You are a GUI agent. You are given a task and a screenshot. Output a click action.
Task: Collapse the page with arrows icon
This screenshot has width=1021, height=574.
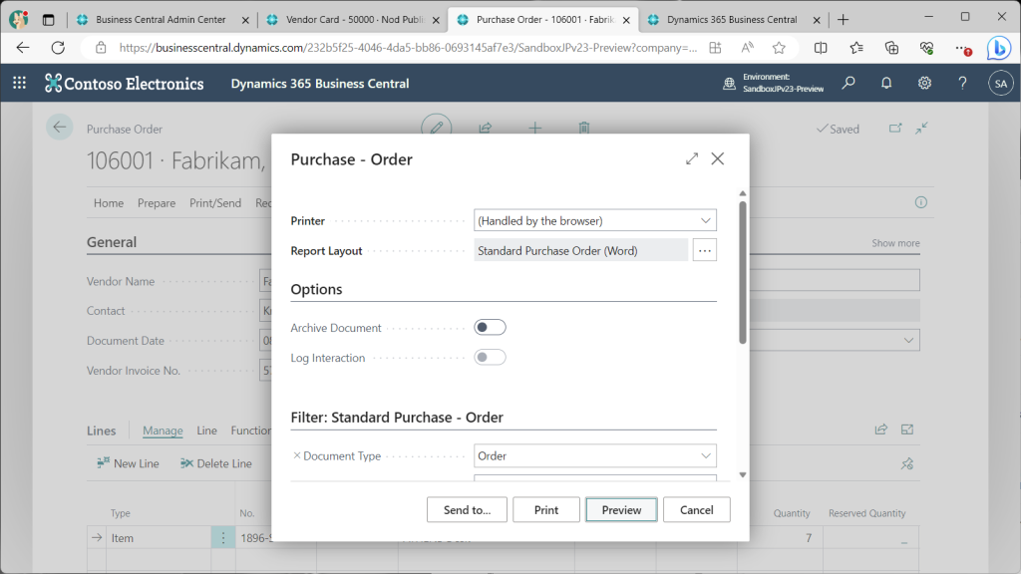[921, 129]
